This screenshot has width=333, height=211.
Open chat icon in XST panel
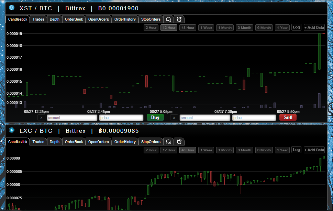pyautogui.click(x=168, y=19)
